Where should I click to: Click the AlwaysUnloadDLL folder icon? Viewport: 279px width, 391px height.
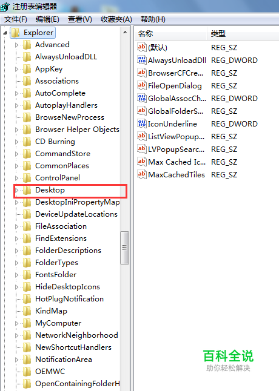pyautogui.click(x=27, y=57)
